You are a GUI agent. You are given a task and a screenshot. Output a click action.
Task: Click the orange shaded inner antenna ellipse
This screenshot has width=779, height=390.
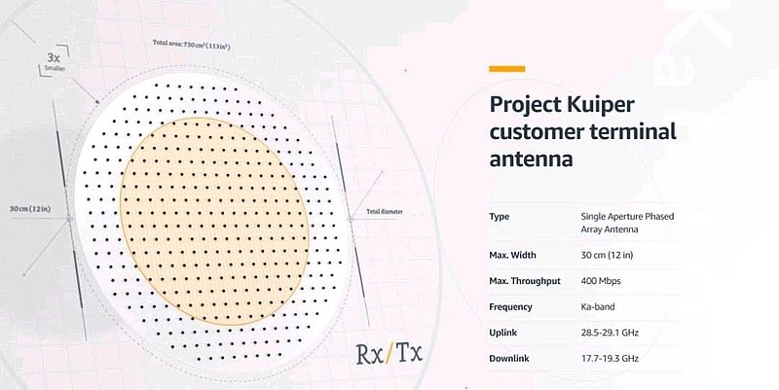click(x=214, y=222)
